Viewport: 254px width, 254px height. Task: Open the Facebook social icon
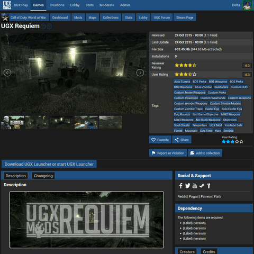pos(180,186)
